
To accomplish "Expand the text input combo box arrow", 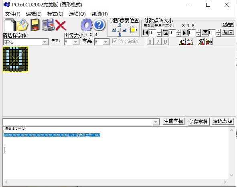I will coord(156,122).
